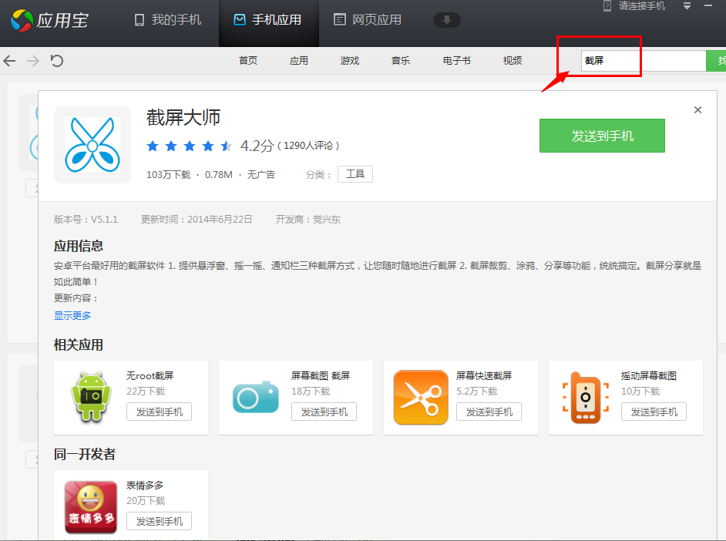Go to the 音乐 section
This screenshot has height=541, width=726.
click(x=401, y=61)
